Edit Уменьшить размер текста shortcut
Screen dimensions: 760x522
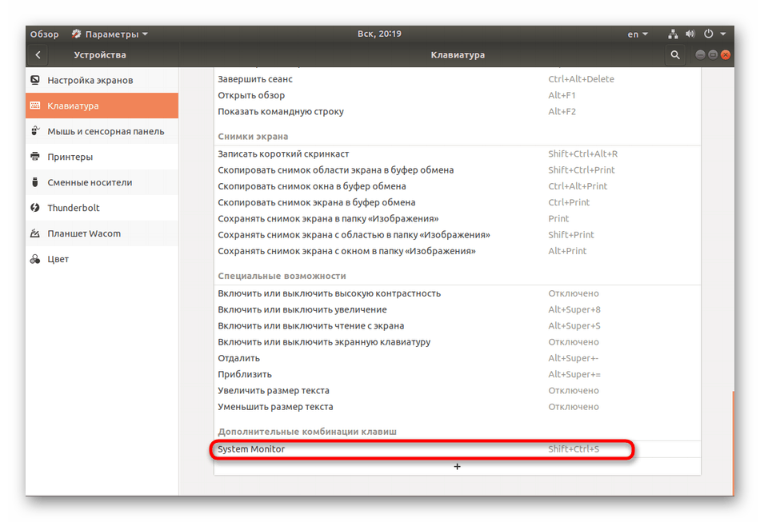pos(457,407)
